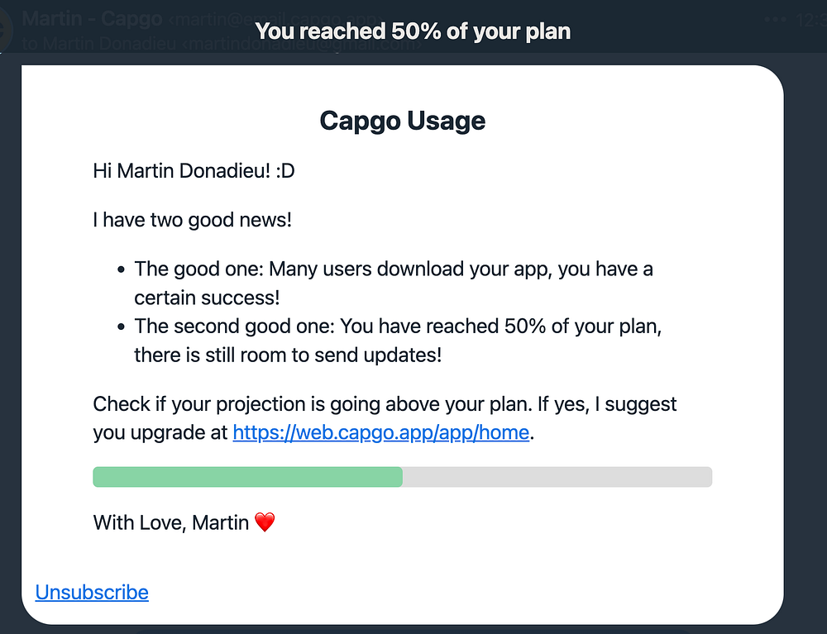Click the recipient line "to Martin Donadieu"
Viewport: 827px width, 634px height.
99,44
